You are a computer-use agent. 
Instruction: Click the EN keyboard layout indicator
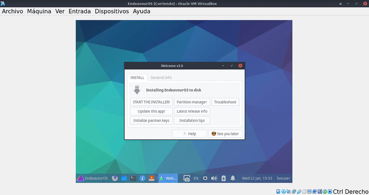(x=196, y=178)
